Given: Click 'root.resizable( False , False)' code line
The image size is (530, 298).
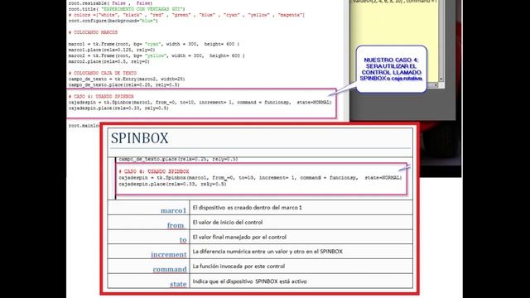Looking at the screenshot, I should [x=110, y=3].
